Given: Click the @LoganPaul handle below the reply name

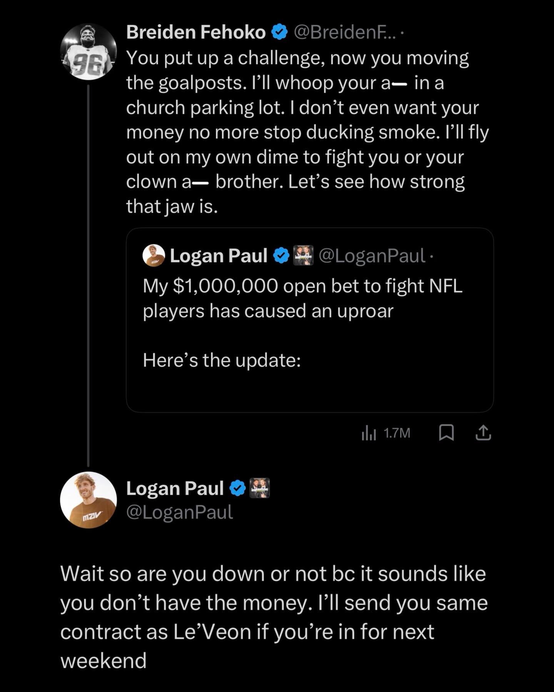Looking at the screenshot, I should [x=180, y=512].
